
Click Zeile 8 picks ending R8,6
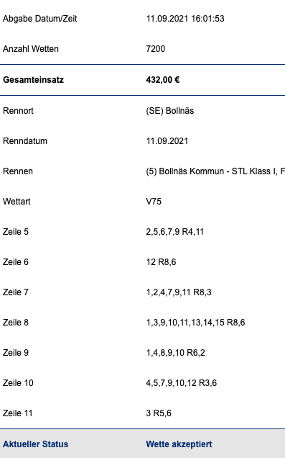pyautogui.click(x=196, y=323)
